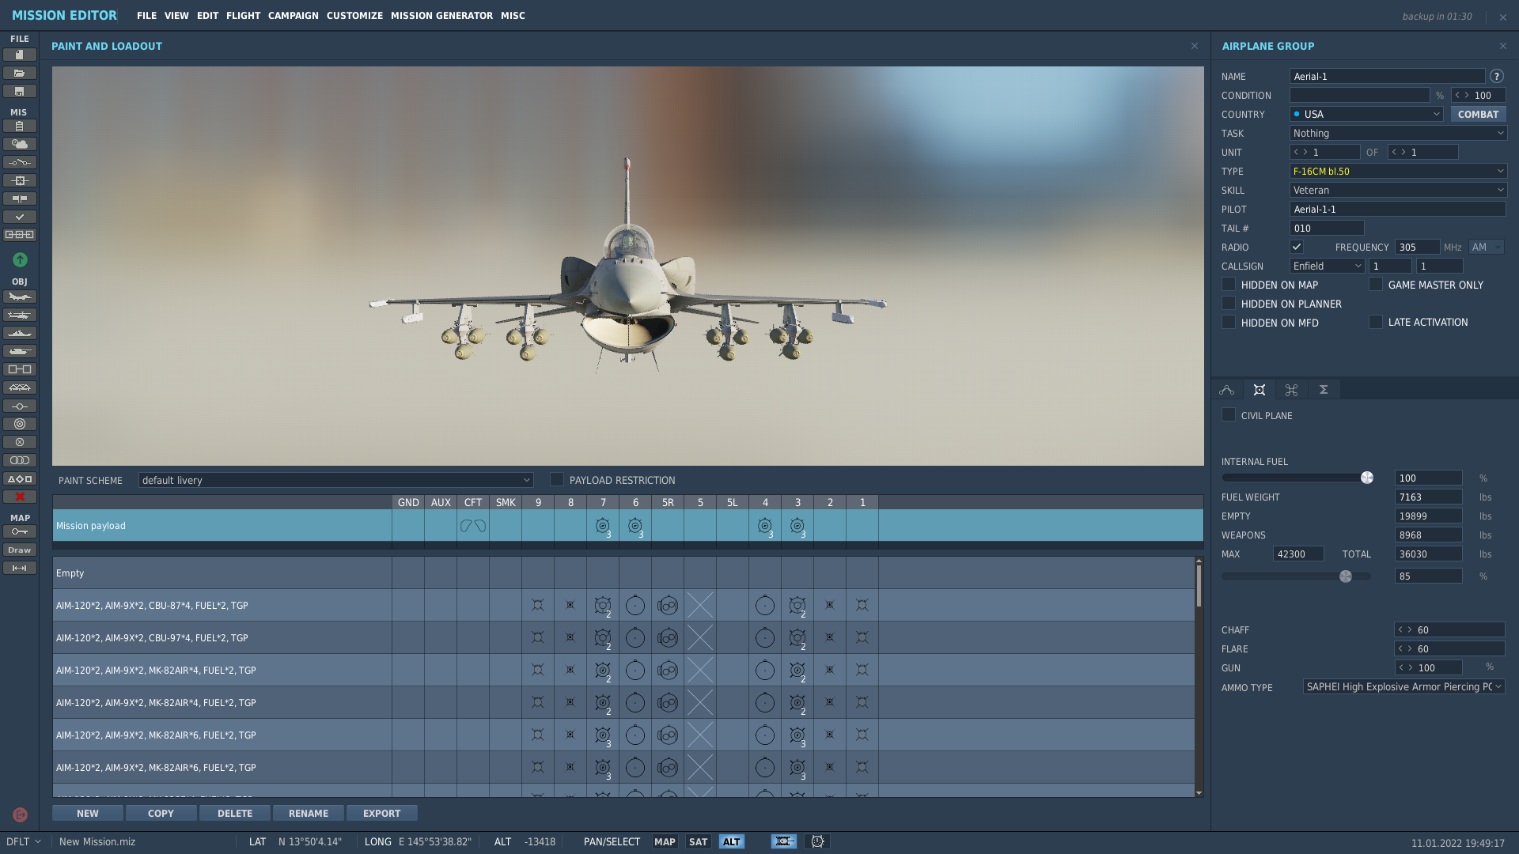Open the CAMPAIGN menu
This screenshot has width=1519, height=854.
(293, 15)
